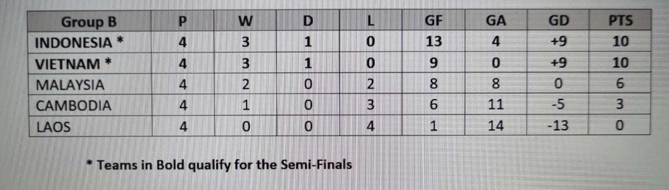Click Vietnam's goals for value 9
669x190 pixels.
point(433,63)
